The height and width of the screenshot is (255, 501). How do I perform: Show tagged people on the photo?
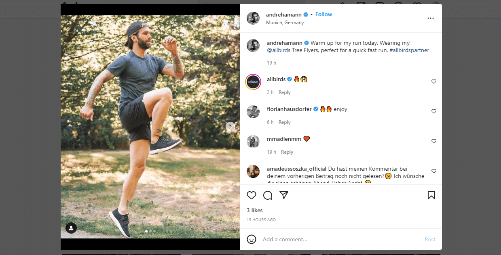tap(71, 228)
